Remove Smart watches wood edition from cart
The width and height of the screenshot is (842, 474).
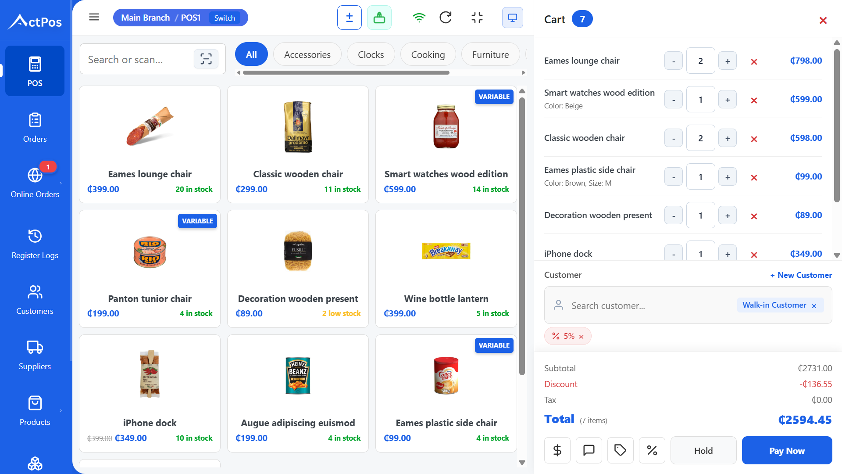click(x=754, y=100)
